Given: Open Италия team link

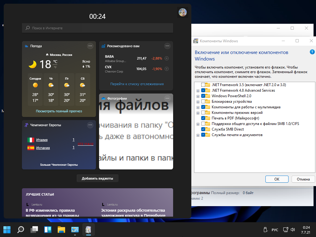Looking at the screenshot, I should [42, 140].
